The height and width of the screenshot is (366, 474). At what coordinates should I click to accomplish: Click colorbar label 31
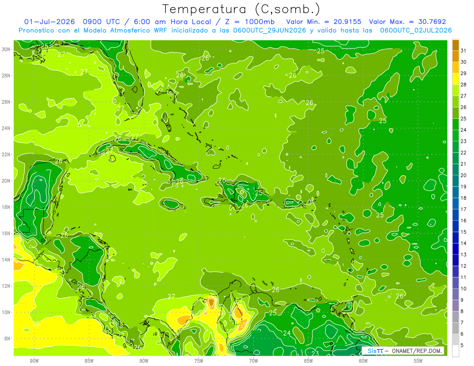click(x=464, y=50)
